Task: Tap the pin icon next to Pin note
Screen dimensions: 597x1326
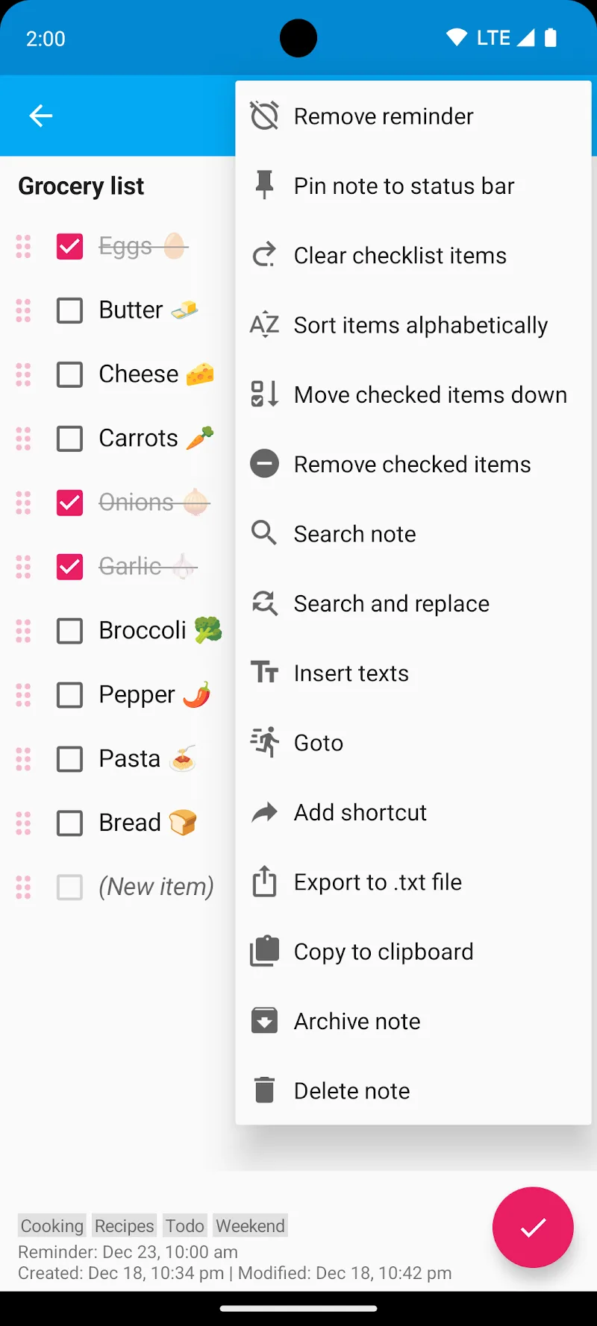Action: pos(263,185)
